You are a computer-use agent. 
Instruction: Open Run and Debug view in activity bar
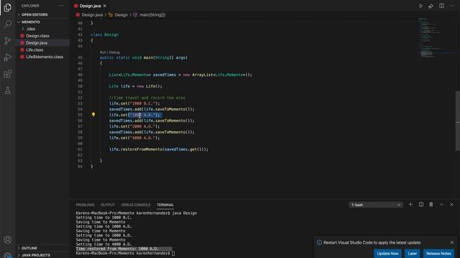click(8, 57)
